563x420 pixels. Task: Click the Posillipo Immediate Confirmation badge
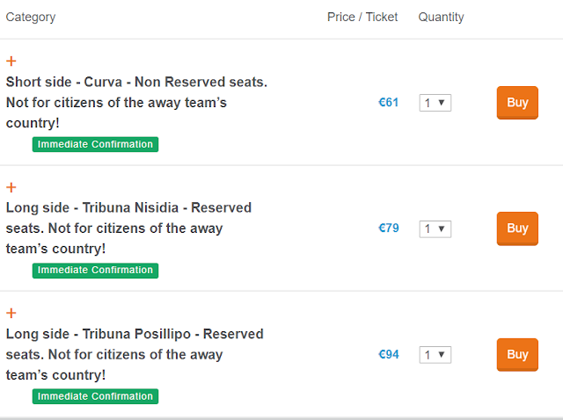pos(95,396)
